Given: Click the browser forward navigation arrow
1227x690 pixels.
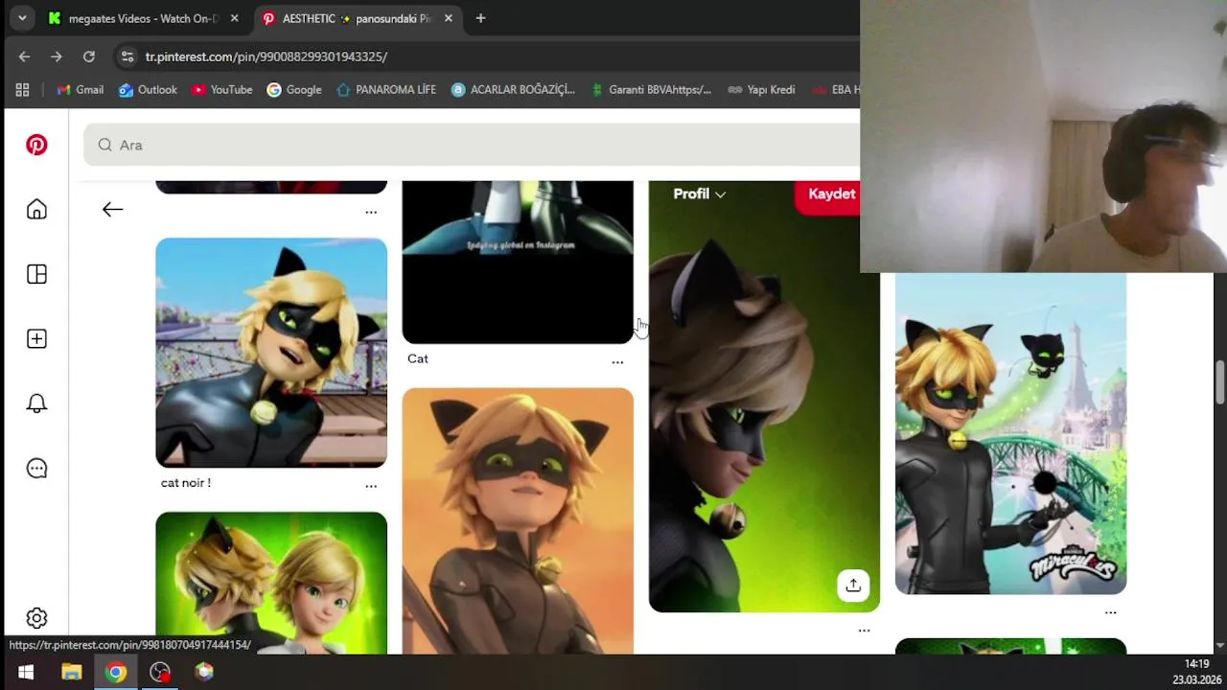Looking at the screenshot, I should click(57, 57).
